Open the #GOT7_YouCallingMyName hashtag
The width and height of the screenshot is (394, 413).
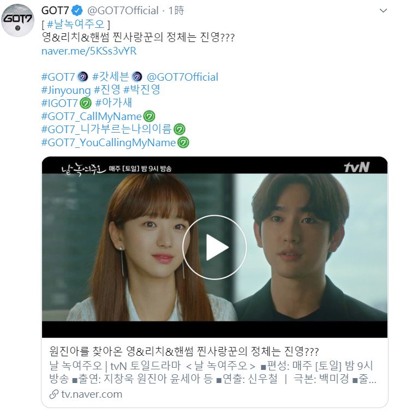[x=109, y=142]
